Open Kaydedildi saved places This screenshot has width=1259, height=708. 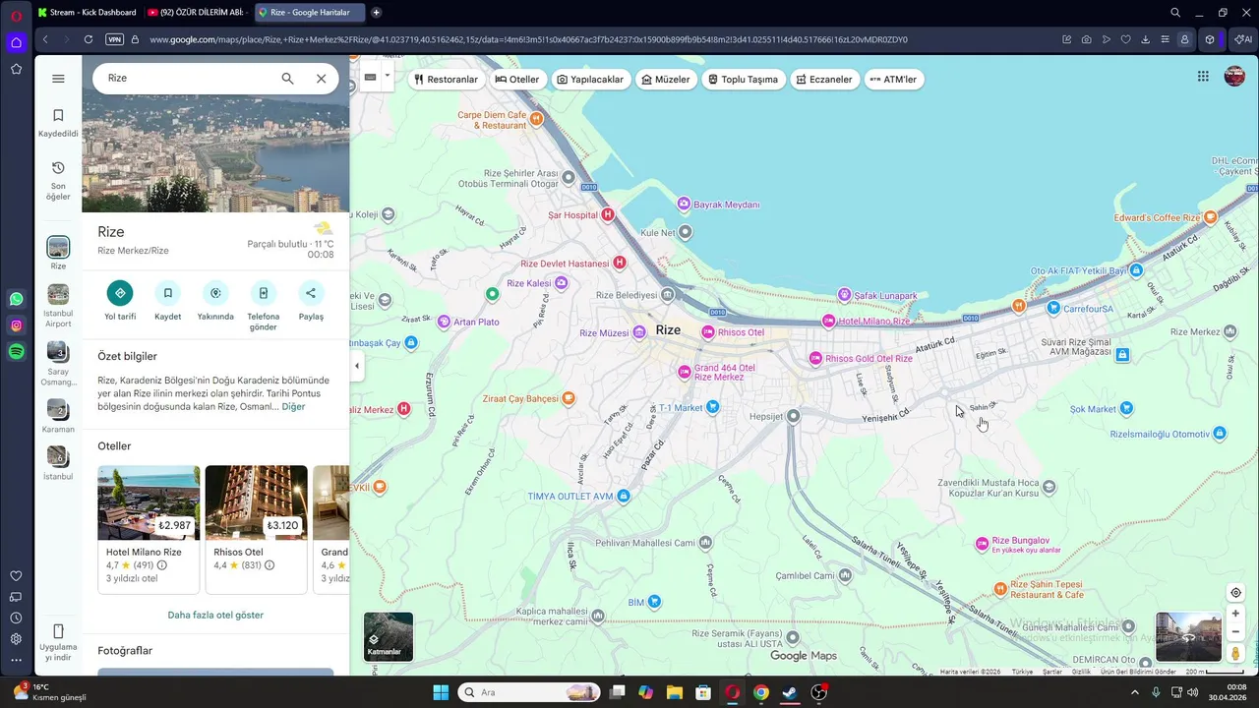click(x=58, y=123)
